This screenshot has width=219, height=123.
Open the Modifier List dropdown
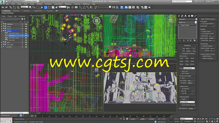point(188,22)
